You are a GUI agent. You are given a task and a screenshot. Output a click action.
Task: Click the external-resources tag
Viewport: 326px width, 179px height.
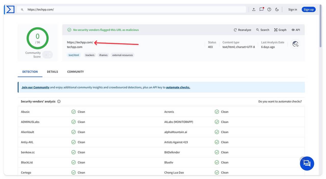click(x=123, y=55)
